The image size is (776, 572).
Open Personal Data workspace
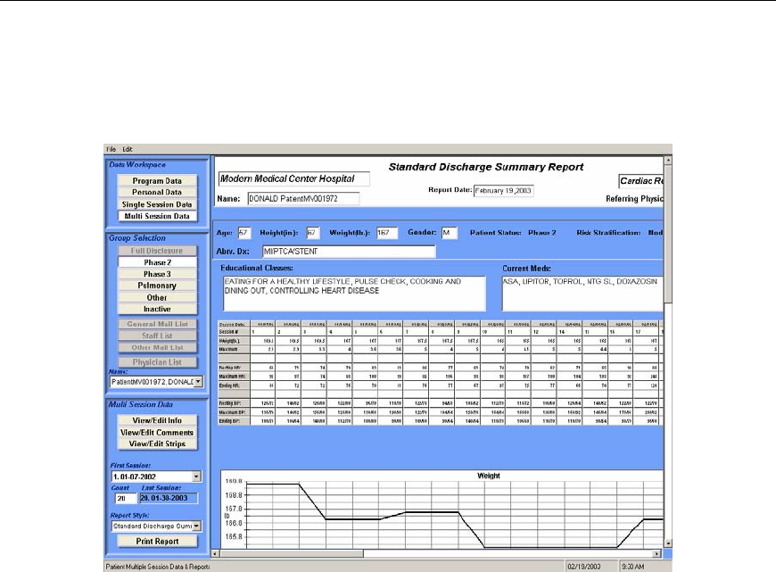[x=157, y=192]
